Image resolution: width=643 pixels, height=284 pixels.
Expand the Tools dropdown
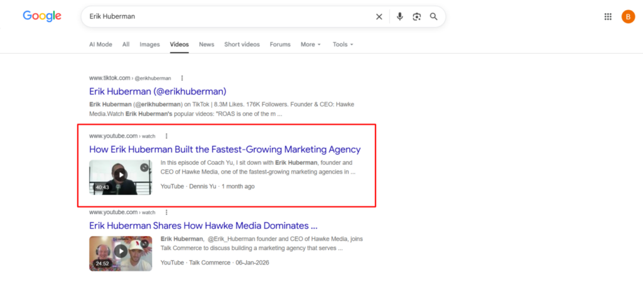point(343,44)
